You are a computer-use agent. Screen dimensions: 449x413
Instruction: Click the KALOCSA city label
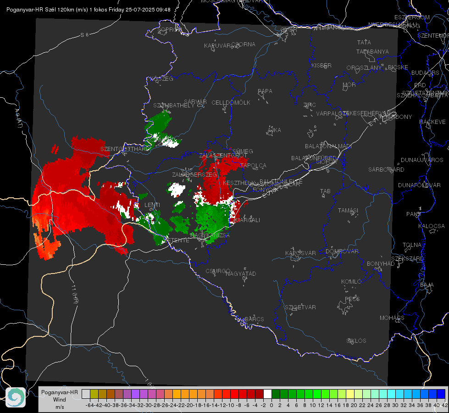coord(432,226)
